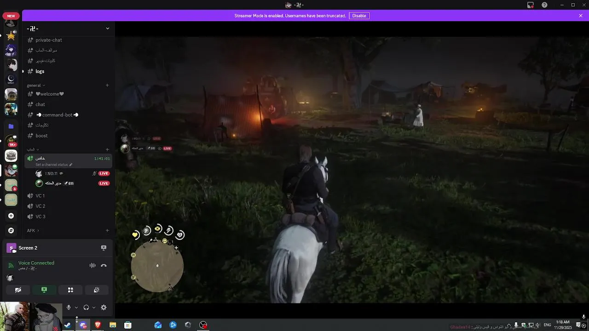Viewport: 589px width, 331px height.
Task: Show hidden system tray icons
Action: pos(508,325)
